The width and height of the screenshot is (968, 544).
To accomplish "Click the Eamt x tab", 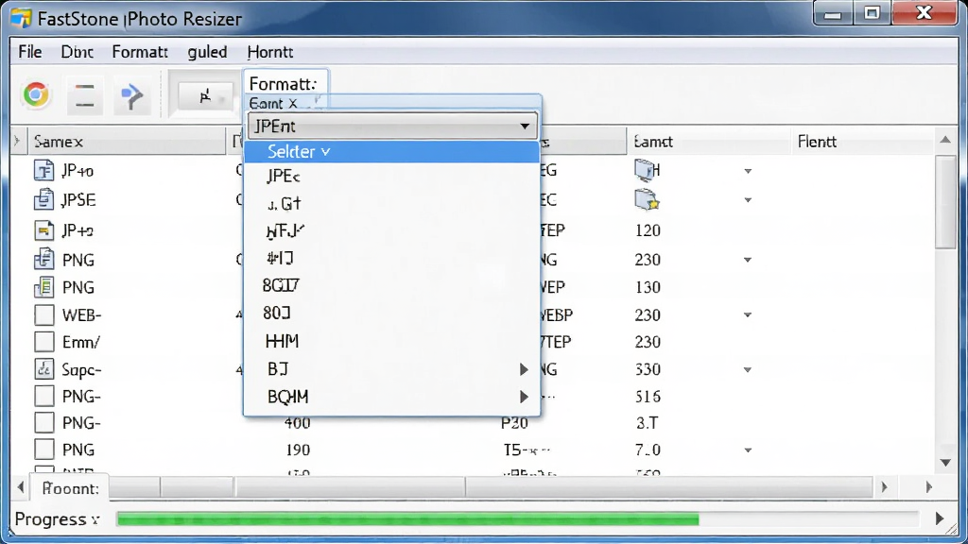I will point(273,103).
